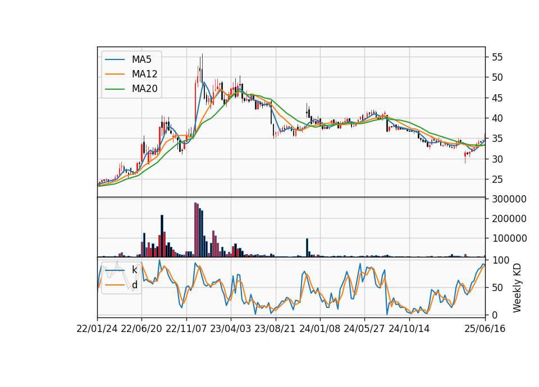
Task: Click the volume axis value 300000
Action: coord(509,199)
